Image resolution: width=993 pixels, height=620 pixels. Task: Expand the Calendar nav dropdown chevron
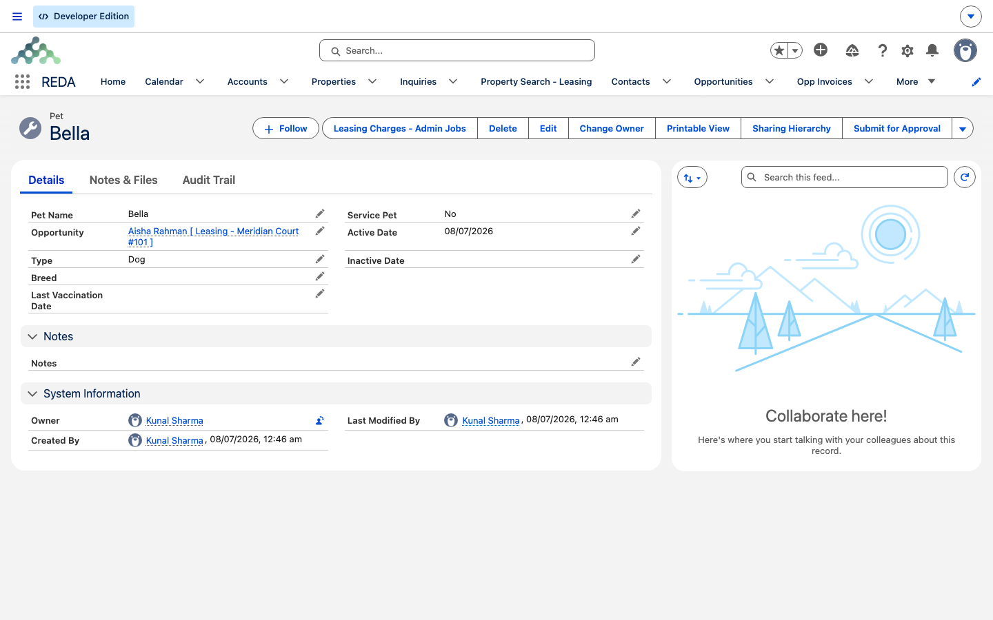tap(200, 81)
